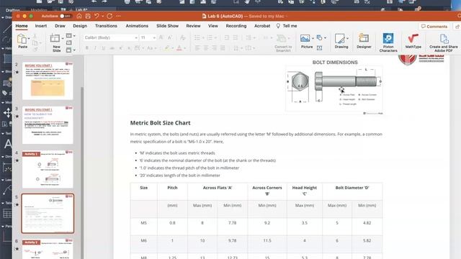Screen dimensions: 461x259
Task: Click the Metric Bolt Size Chart heading
Action: point(160,123)
